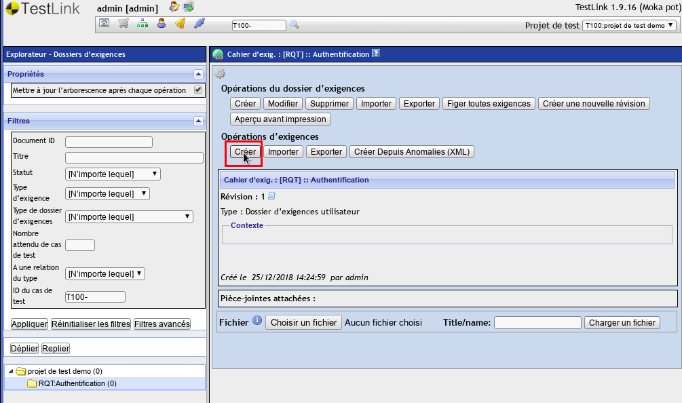Start a search with the magnifier icon

(295, 24)
